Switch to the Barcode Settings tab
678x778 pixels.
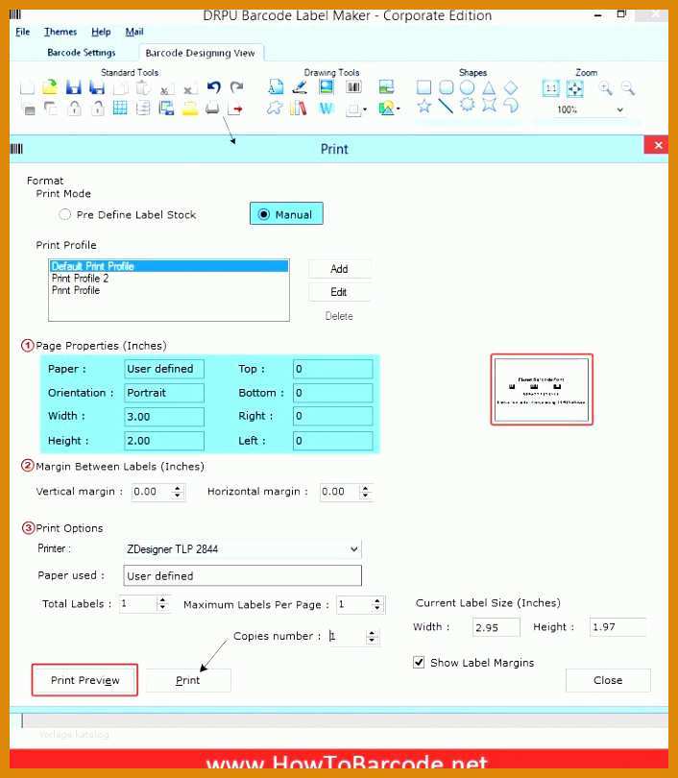click(x=82, y=52)
